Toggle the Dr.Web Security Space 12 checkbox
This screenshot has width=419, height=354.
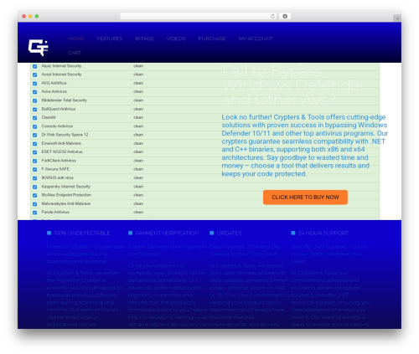[35, 135]
